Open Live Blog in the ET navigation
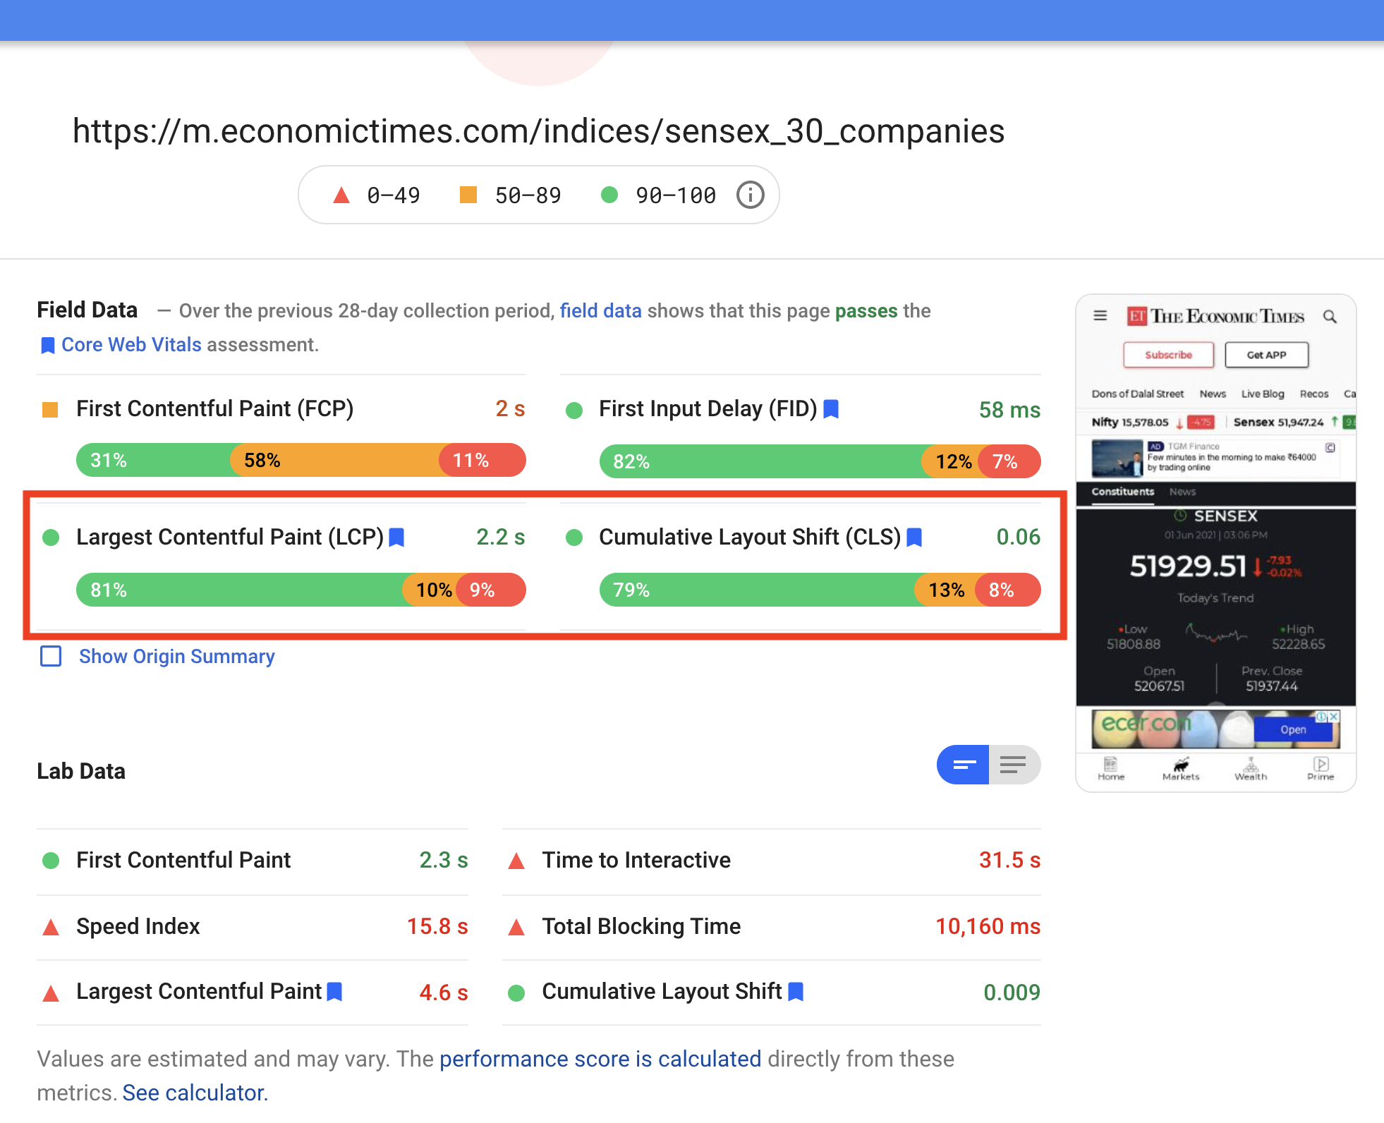This screenshot has width=1384, height=1123. coord(1262,394)
